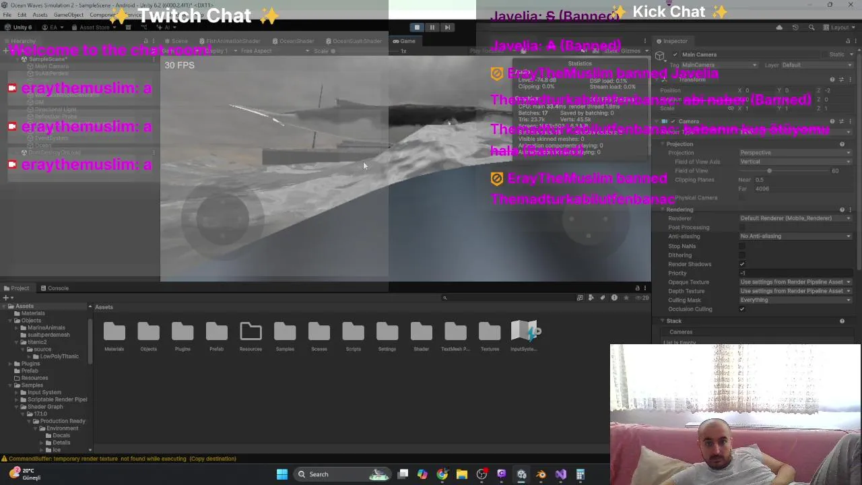Open File Explorer from the taskbar
Viewport: 862px width, 485px height.
[462, 474]
